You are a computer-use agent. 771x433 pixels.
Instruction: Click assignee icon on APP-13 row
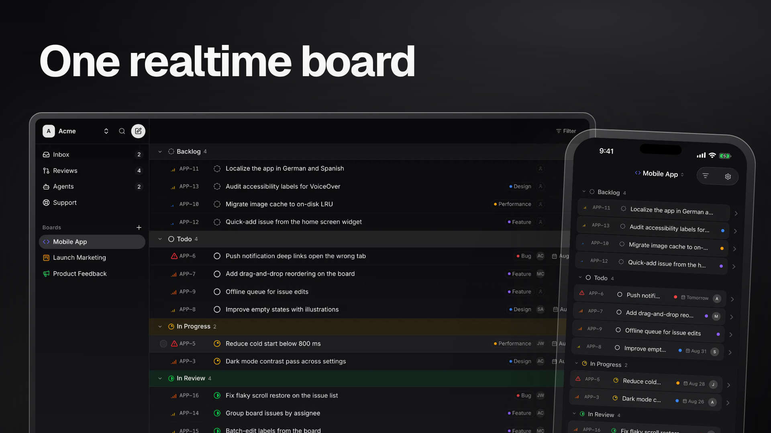[541, 186]
